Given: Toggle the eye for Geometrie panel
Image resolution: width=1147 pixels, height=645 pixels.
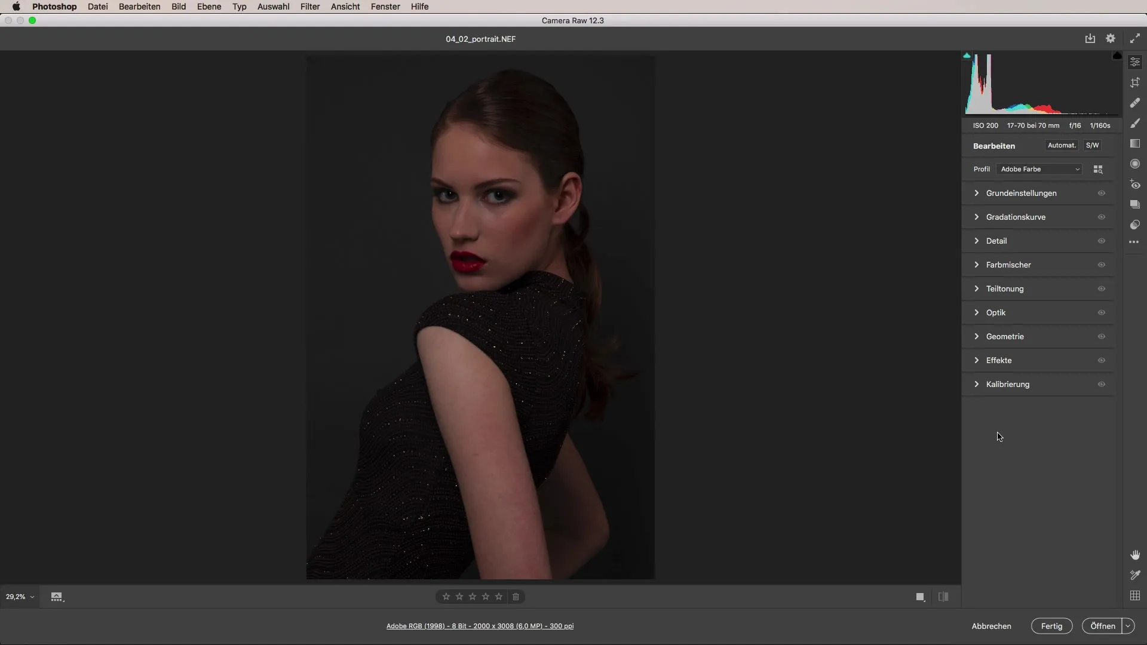Looking at the screenshot, I should pyautogui.click(x=1102, y=336).
